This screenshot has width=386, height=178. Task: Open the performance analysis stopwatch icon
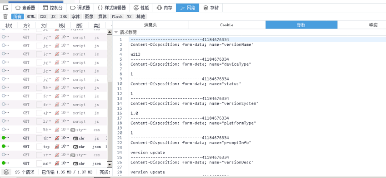7,172
